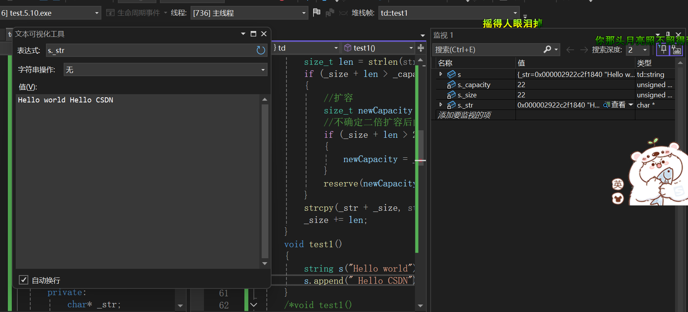Viewport: 688px width, 312px height.
Task: Click the 监视 1 panel title
Action: tap(443, 35)
